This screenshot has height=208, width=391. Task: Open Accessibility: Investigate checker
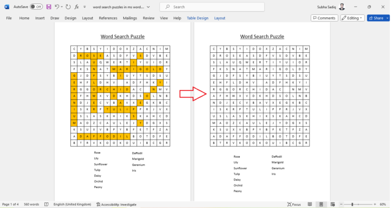click(x=117, y=204)
